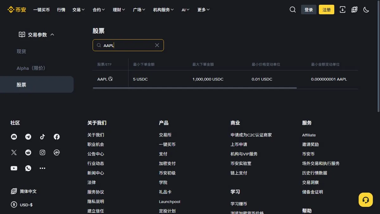
Task: Open the search magnifier in header
Action: [x=293, y=10]
